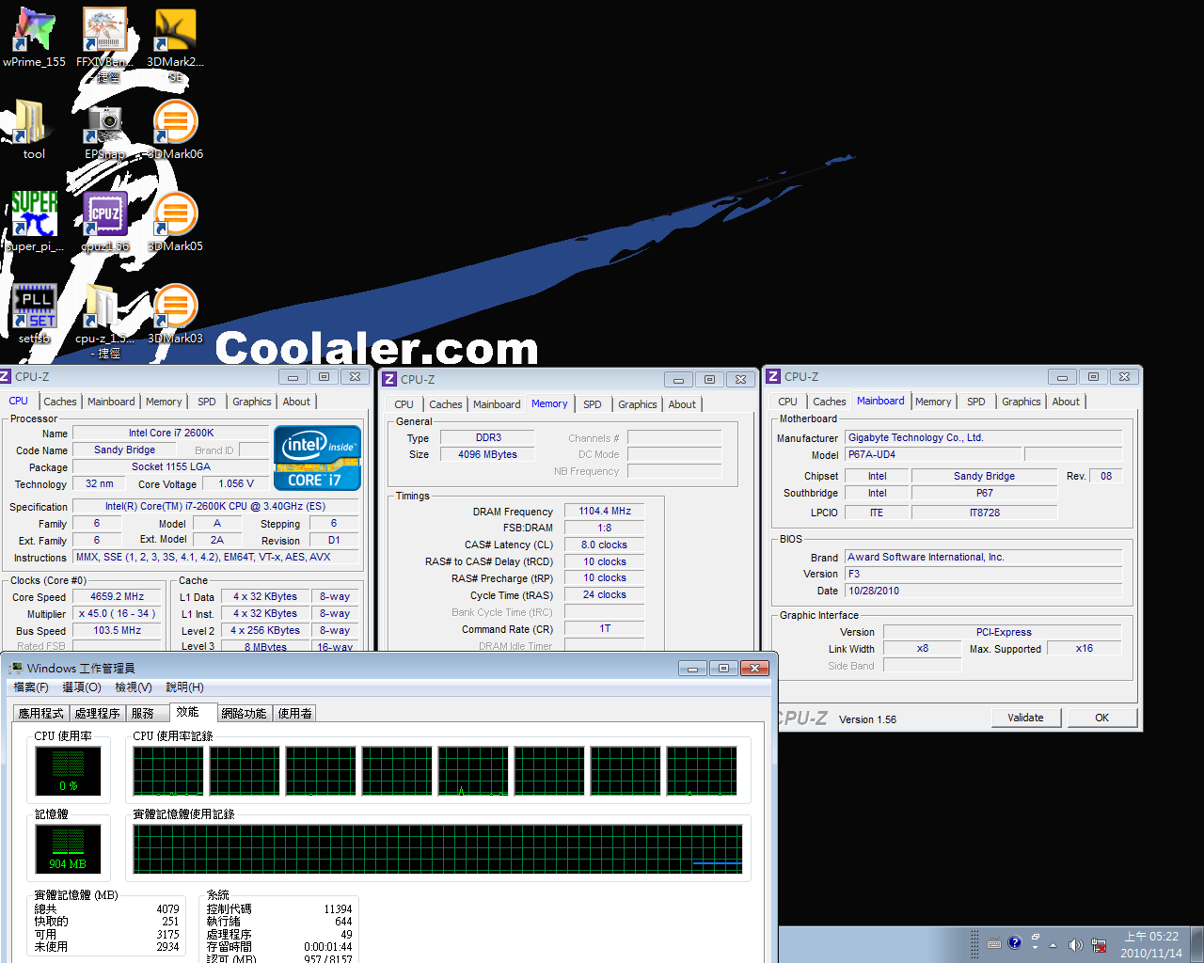Click the memory 904 MB meter
The image size is (1204, 963).
68,849
